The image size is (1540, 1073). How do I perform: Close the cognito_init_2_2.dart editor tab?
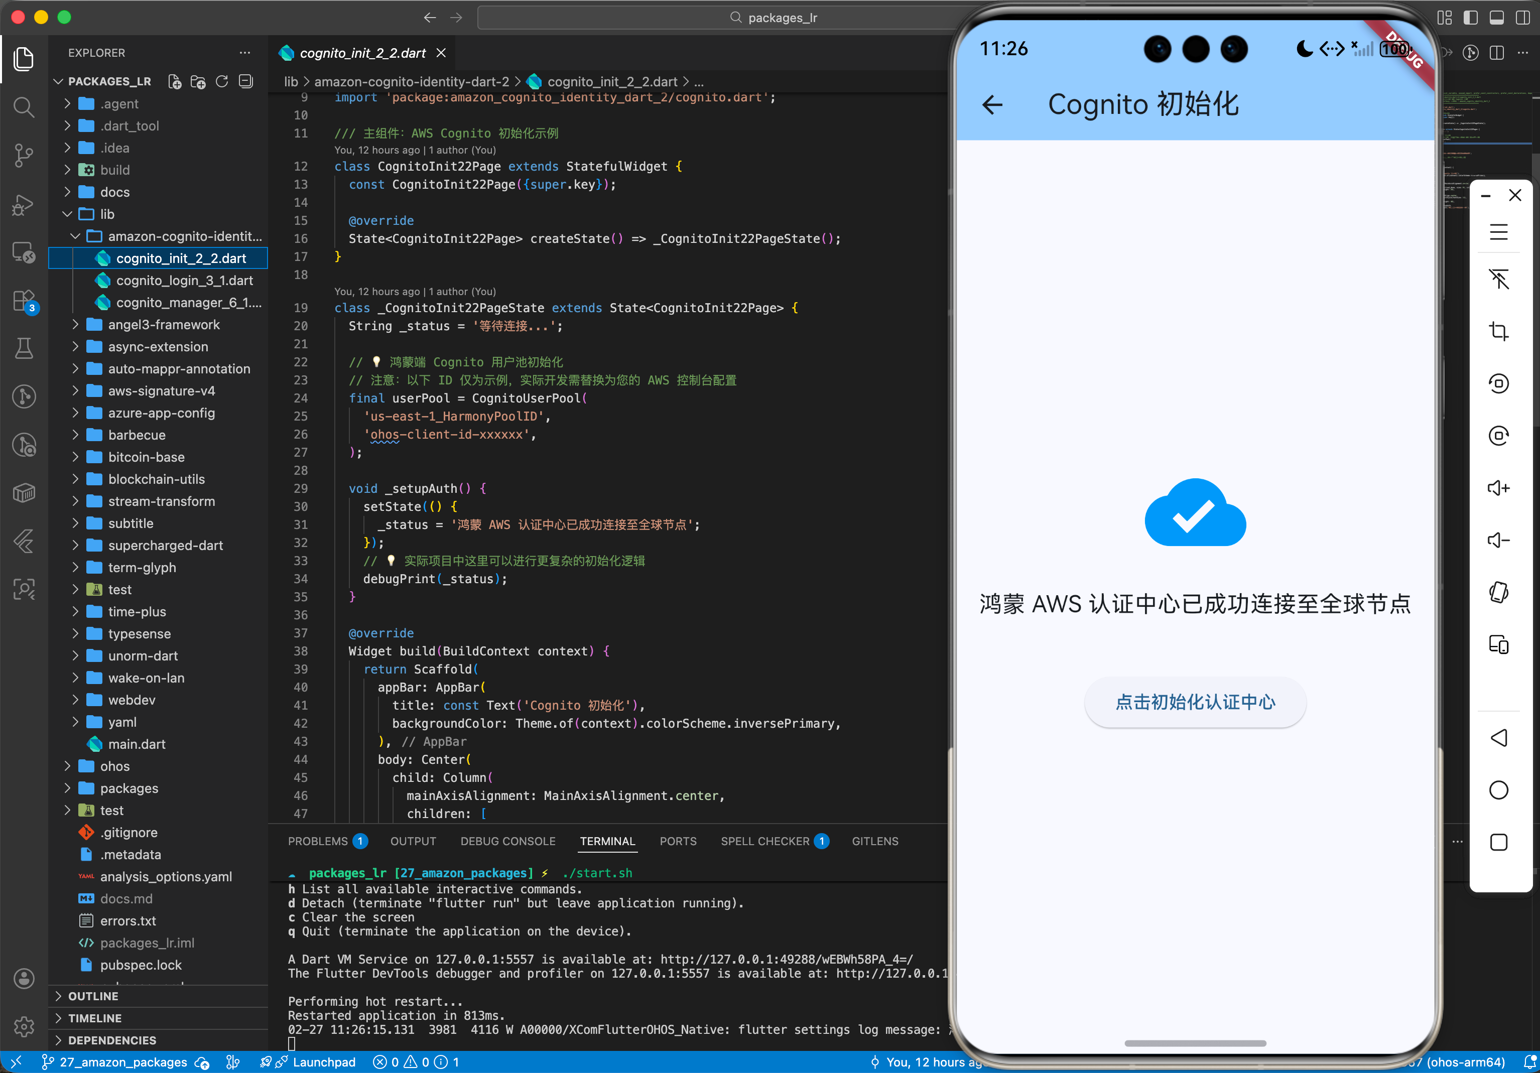click(441, 53)
